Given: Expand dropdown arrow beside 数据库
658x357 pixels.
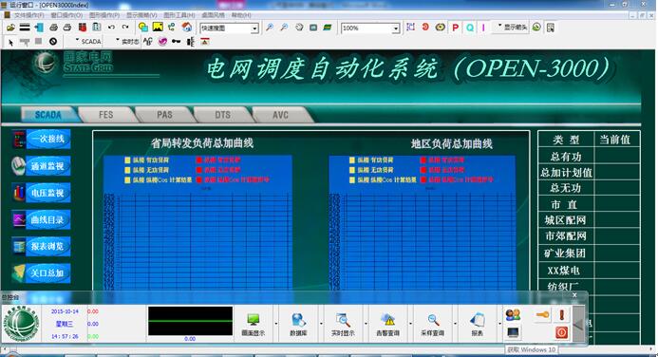Looking at the screenshot, I should [321, 324].
